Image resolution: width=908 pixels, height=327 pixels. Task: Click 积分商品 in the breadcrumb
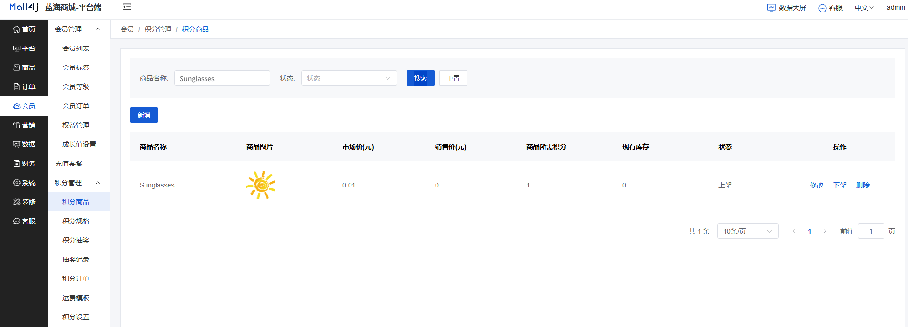[195, 29]
